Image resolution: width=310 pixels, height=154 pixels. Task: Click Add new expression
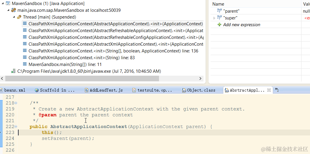click(x=242, y=25)
